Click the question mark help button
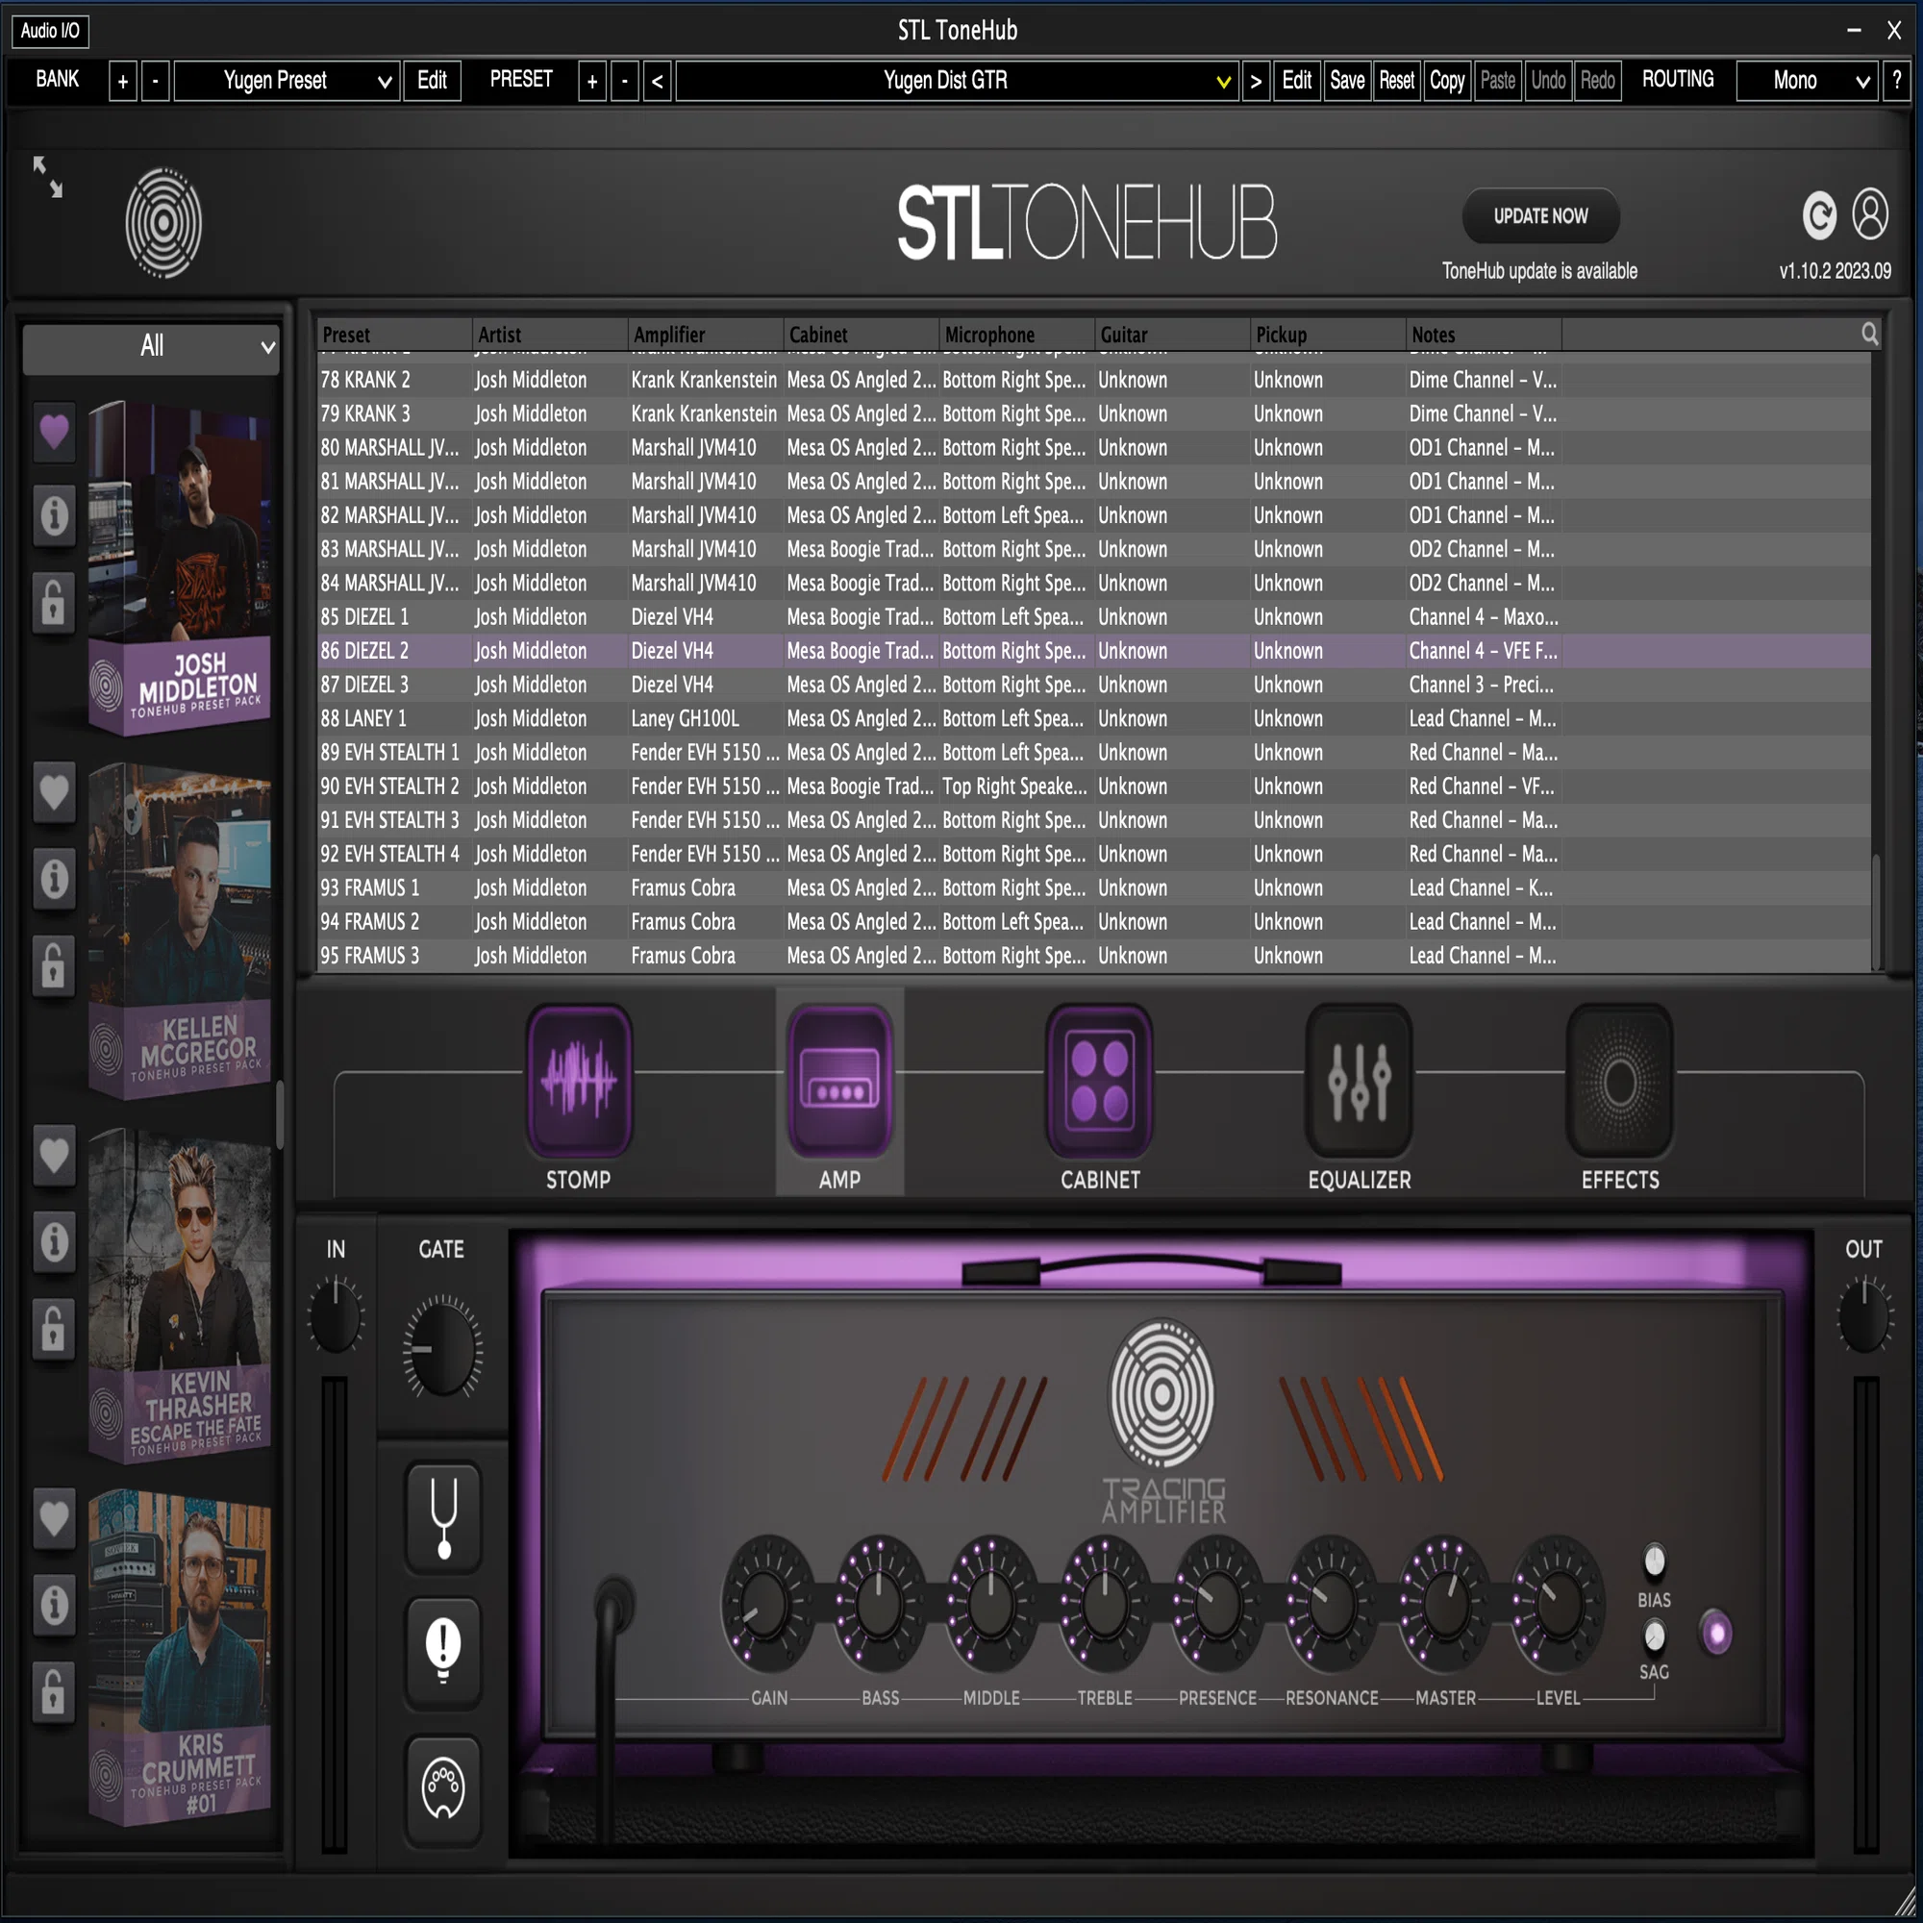The image size is (1923, 1923). point(1897,81)
